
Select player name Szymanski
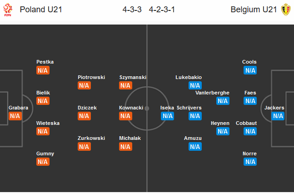click(133, 77)
